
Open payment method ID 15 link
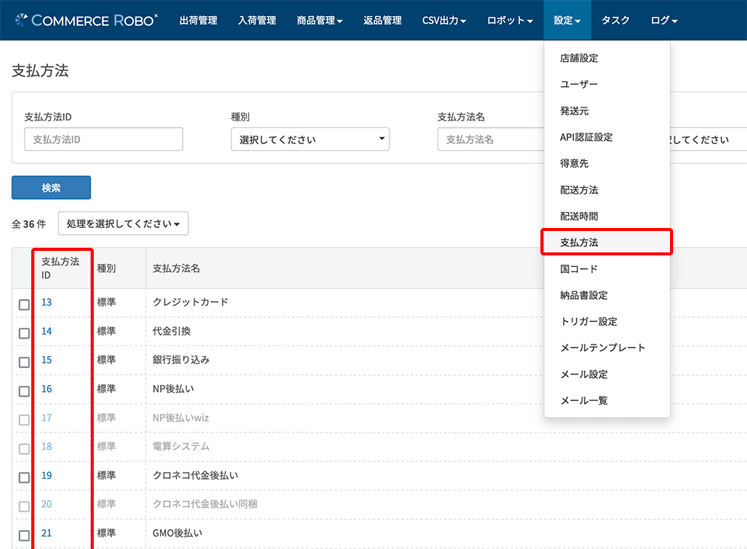pos(46,360)
